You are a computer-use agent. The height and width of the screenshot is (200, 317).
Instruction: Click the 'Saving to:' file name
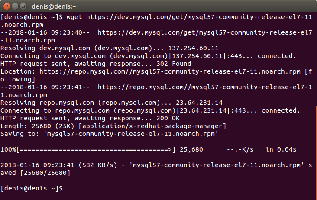[x=131, y=134]
